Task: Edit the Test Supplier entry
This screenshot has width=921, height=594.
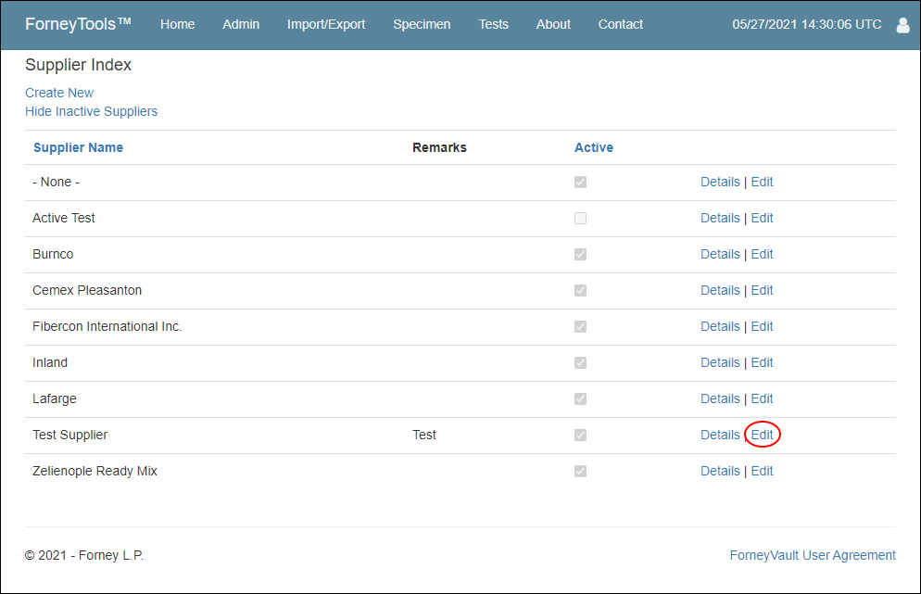Action: (x=763, y=435)
